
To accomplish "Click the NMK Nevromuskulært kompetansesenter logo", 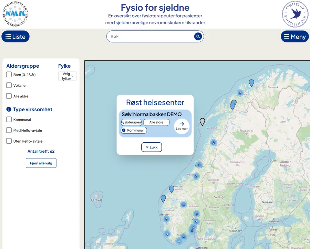I will [15, 14].
